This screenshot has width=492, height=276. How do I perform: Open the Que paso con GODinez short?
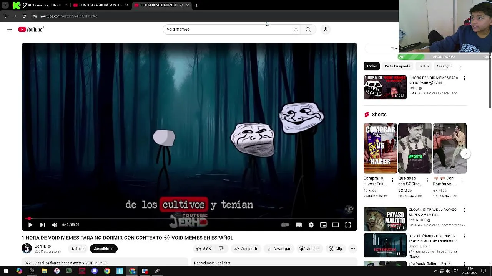click(415, 148)
